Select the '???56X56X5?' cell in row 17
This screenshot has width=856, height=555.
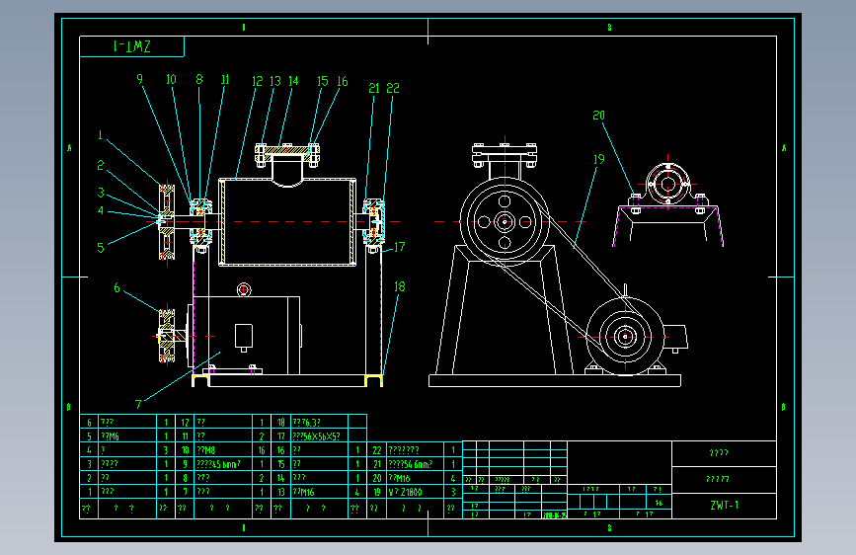[317, 436]
